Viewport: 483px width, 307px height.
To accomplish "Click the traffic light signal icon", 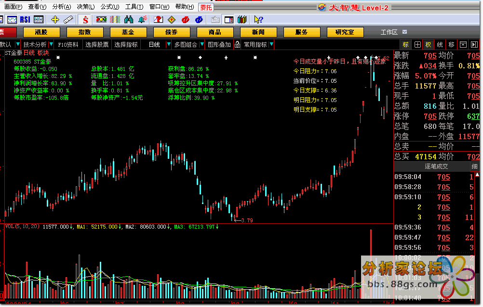I will (101, 20).
